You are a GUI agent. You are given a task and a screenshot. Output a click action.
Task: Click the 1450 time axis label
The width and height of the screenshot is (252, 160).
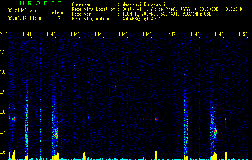tap(243, 34)
